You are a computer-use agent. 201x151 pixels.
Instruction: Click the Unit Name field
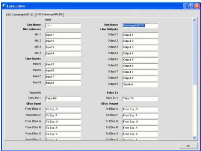140,26
